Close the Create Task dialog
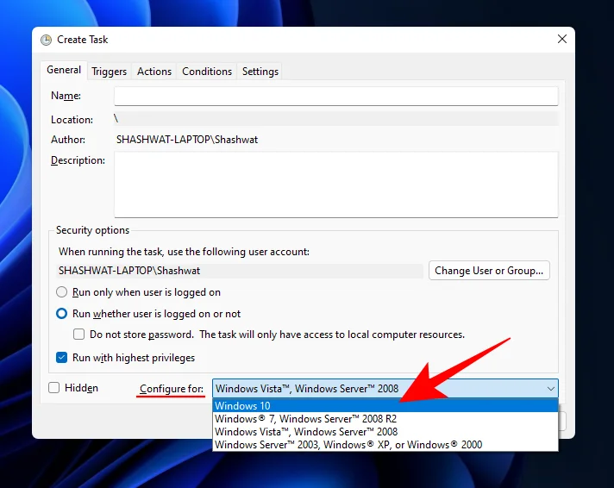The image size is (614, 488). pyautogui.click(x=562, y=39)
